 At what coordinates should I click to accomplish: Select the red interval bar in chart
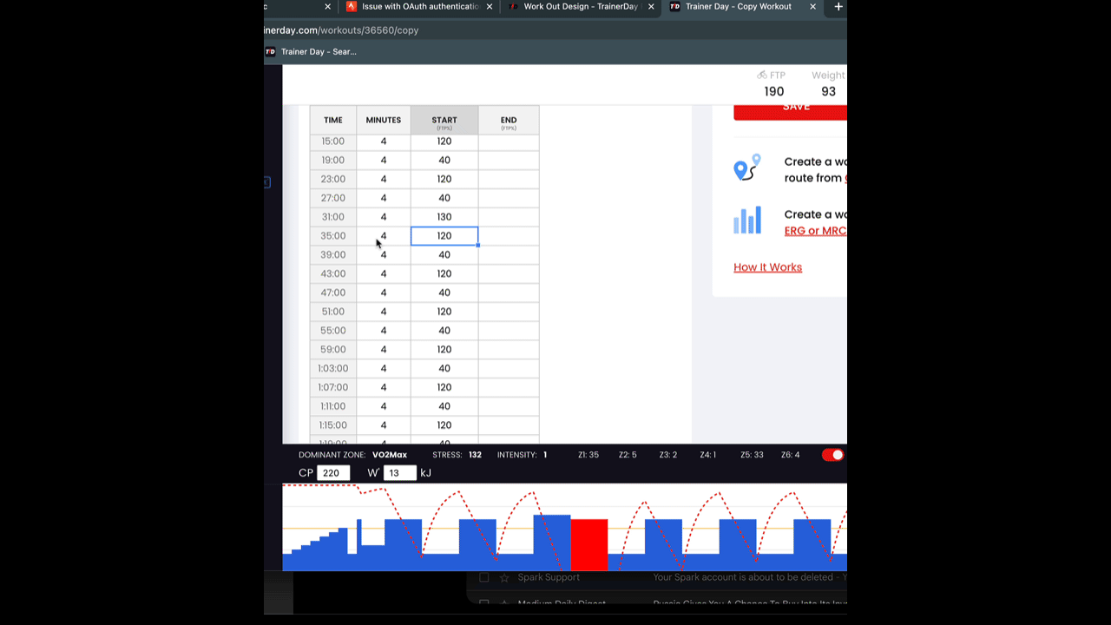(x=588, y=544)
